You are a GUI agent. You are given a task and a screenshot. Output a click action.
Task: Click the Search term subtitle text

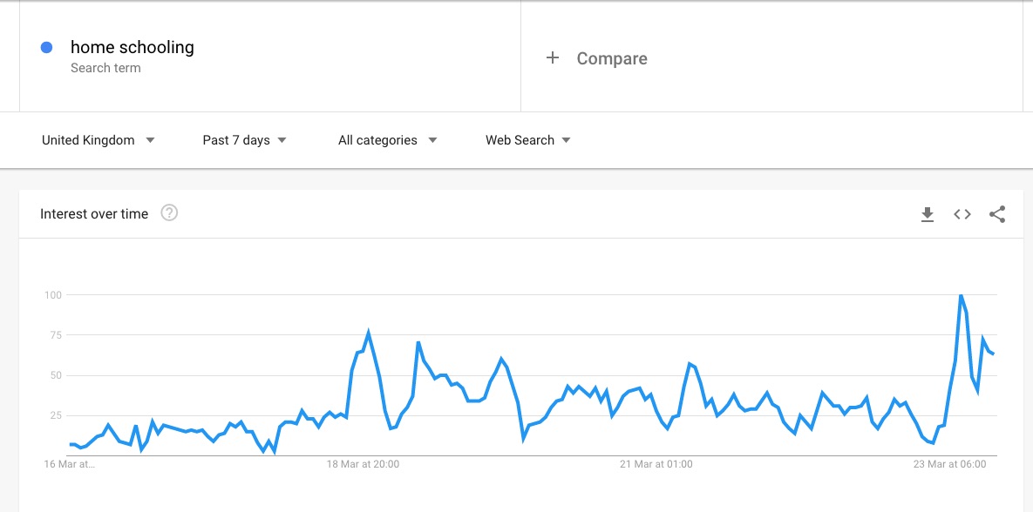pyautogui.click(x=105, y=68)
